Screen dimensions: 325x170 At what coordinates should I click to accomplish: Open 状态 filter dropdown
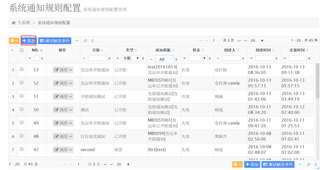click(x=198, y=59)
